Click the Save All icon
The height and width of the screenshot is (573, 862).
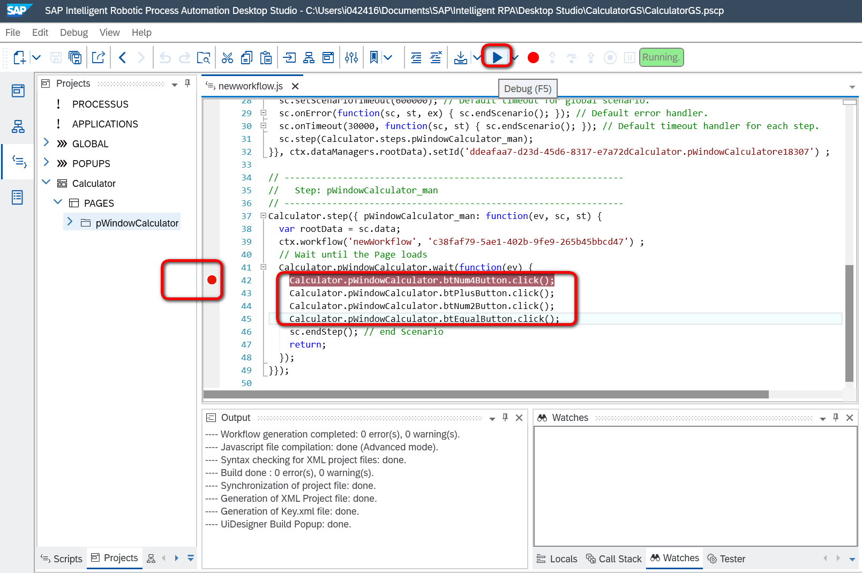click(x=76, y=57)
